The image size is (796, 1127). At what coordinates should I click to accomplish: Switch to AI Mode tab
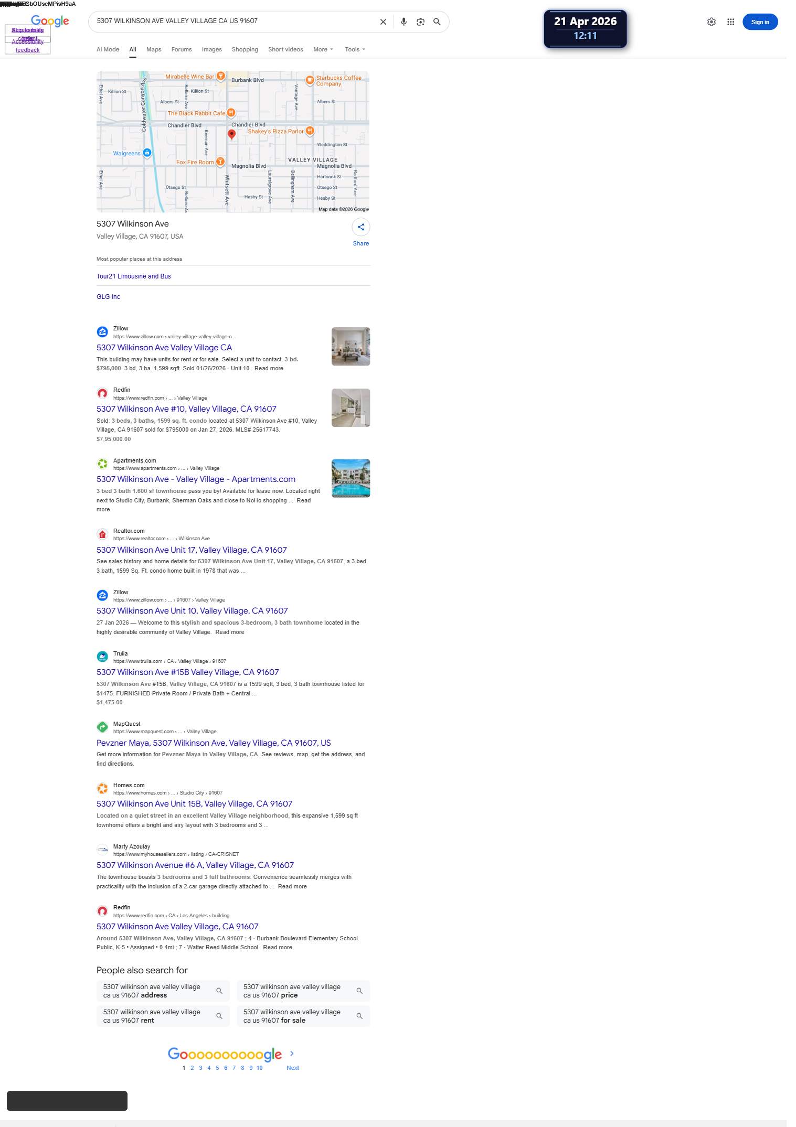tap(108, 49)
